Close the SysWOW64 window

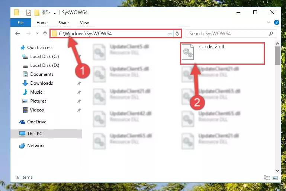[272, 12]
